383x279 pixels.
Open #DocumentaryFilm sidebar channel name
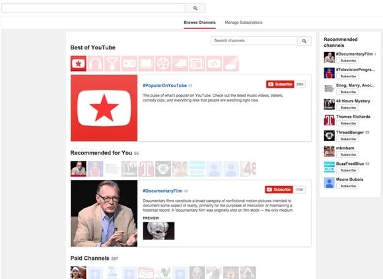tap(355, 54)
